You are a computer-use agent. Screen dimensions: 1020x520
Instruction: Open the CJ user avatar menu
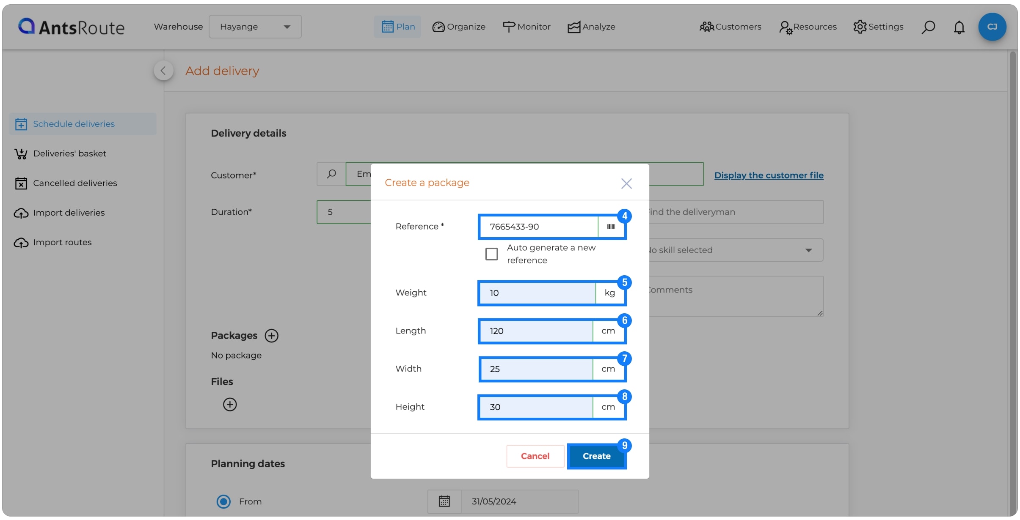tap(992, 27)
